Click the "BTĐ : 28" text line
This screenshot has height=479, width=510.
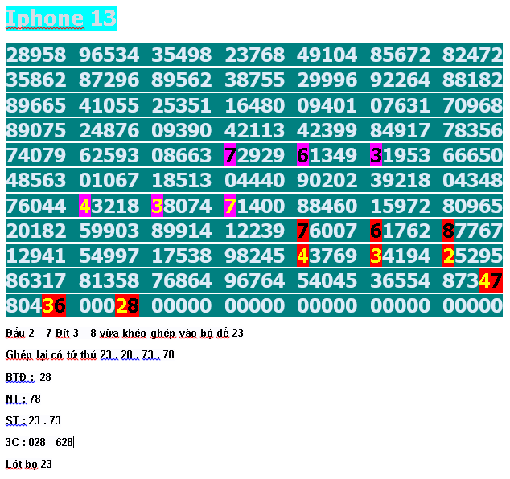pos(29,377)
